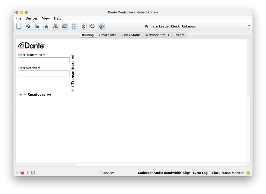Screen dimensions: 266x194
Task: Switch to the Clock Status tab
Action: coord(131,35)
